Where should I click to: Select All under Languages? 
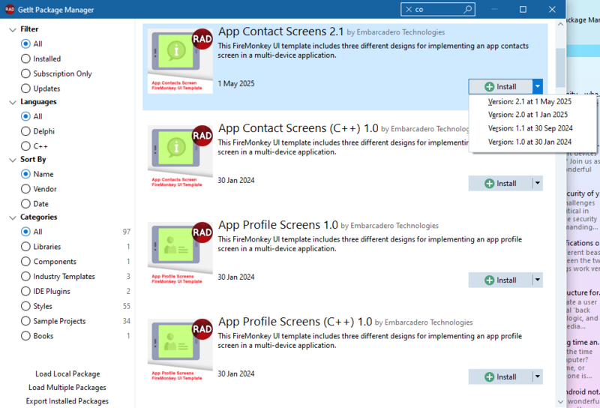[25, 116]
